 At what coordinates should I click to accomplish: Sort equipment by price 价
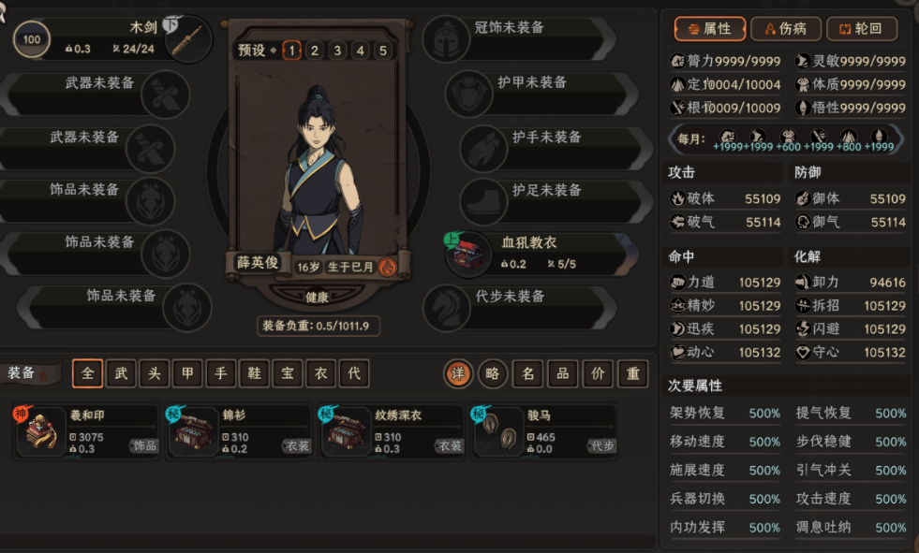click(598, 373)
